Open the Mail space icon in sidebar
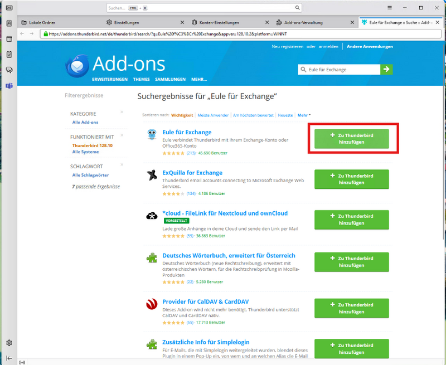446x365 pixels. click(9, 8)
